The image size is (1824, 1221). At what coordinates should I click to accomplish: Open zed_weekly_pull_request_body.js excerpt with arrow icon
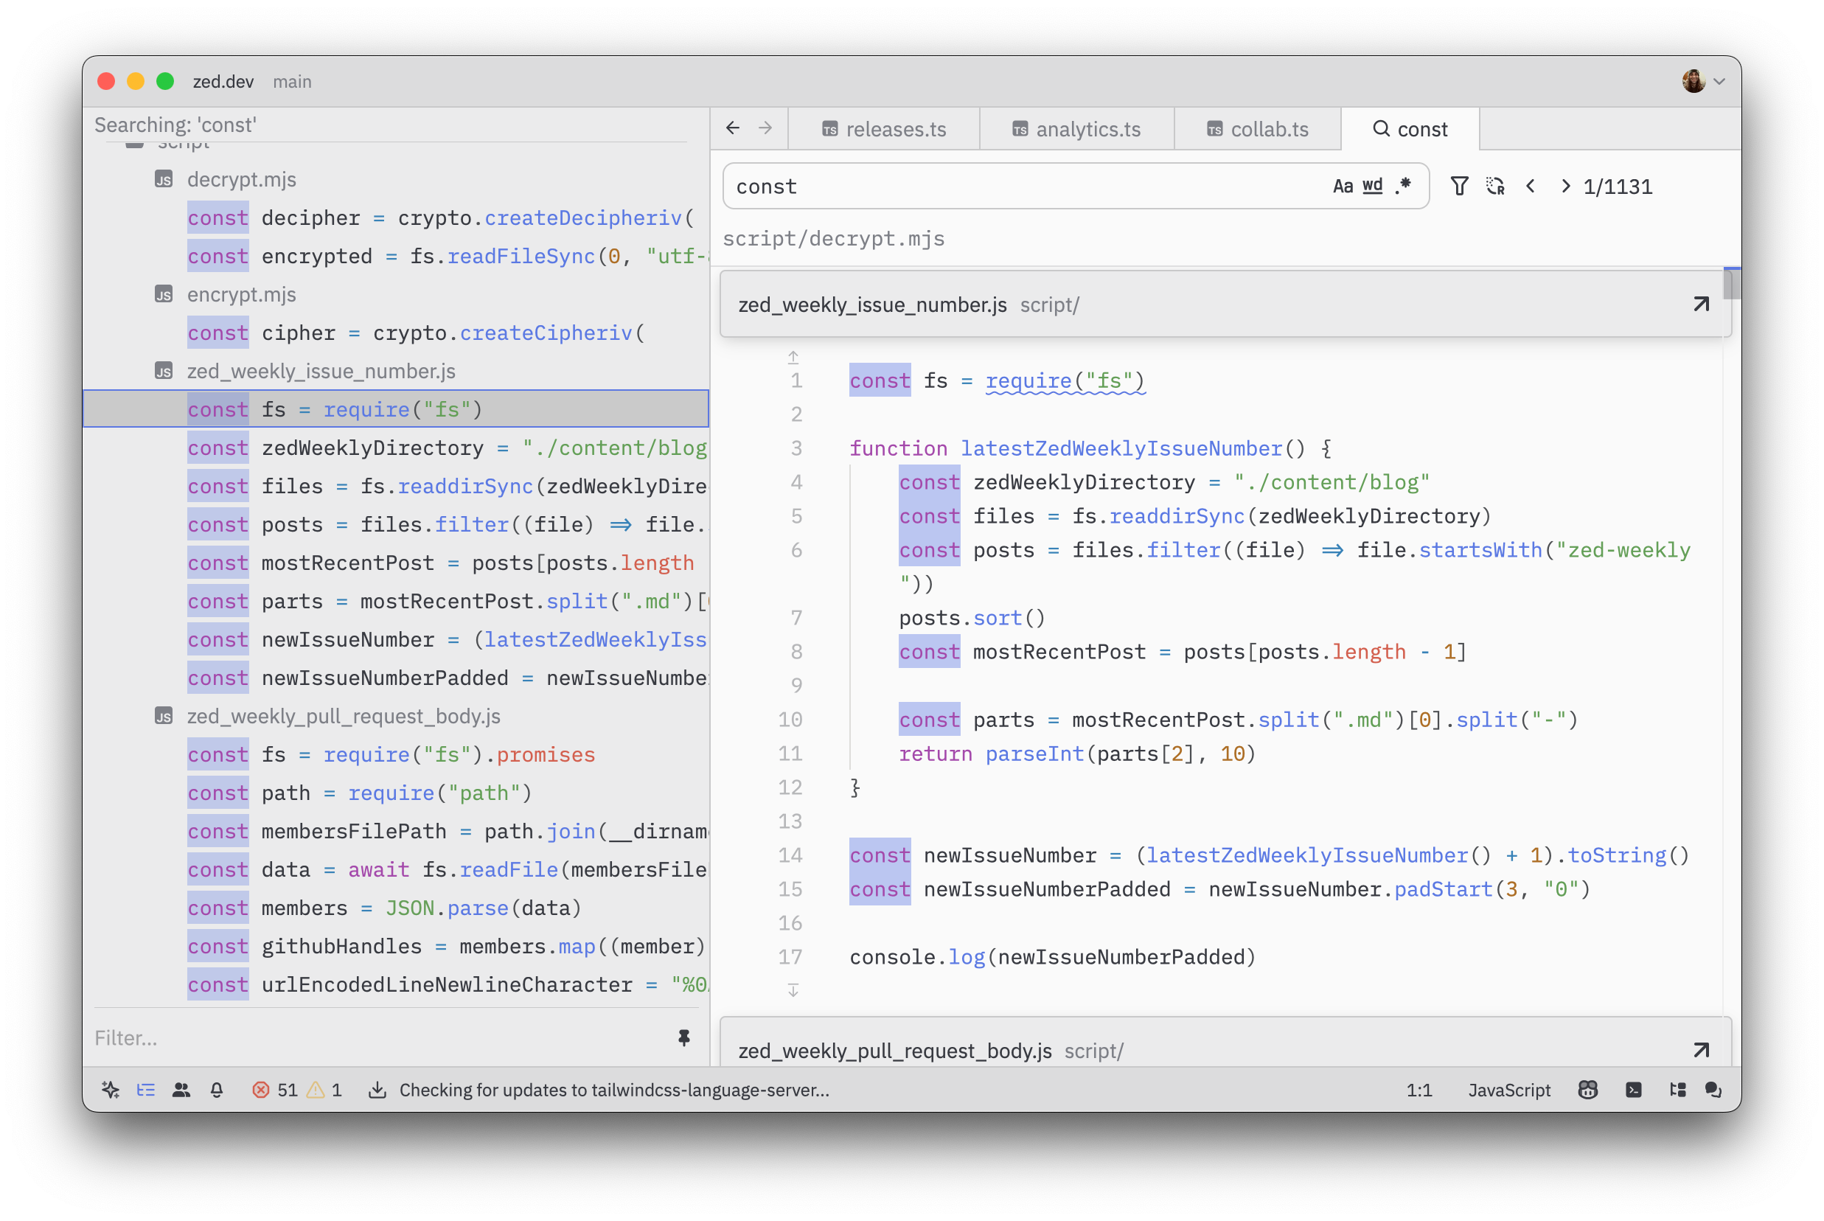(x=1701, y=1050)
